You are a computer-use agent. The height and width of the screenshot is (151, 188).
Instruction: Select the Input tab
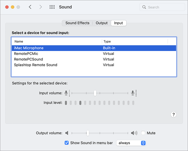pyautogui.click(x=118, y=23)
